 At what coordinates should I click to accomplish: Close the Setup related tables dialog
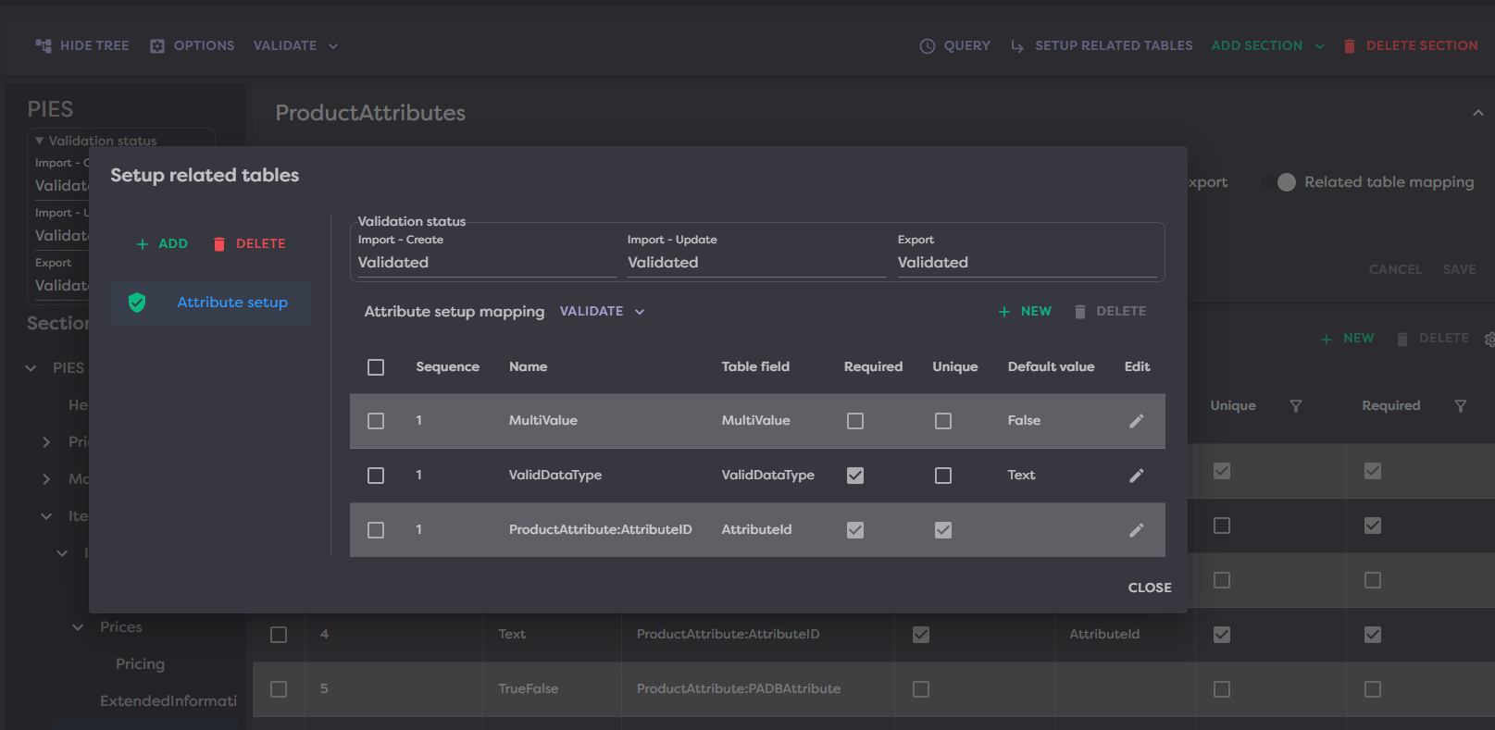(x=1149, y=588)
